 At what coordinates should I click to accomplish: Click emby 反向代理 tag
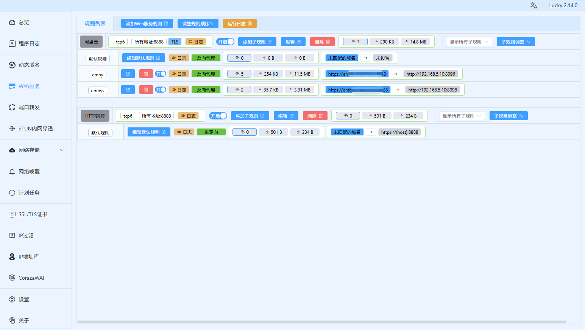pos(206,74)
